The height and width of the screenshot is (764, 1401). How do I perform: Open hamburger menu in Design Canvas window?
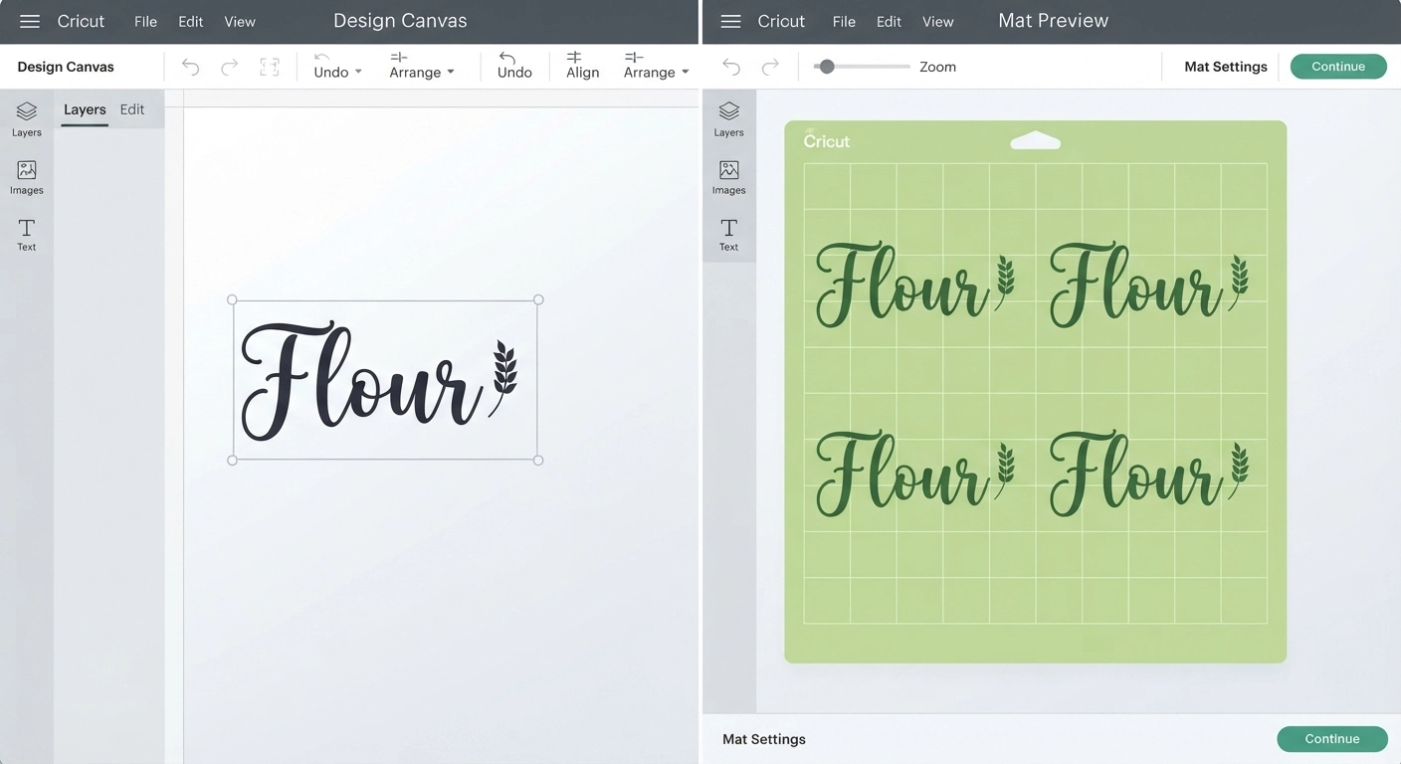click(30, 21)
